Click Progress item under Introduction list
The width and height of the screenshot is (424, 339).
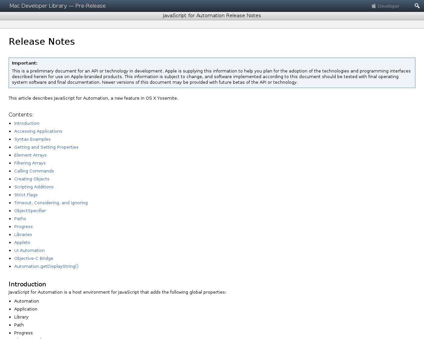click(x=24, y=333)
